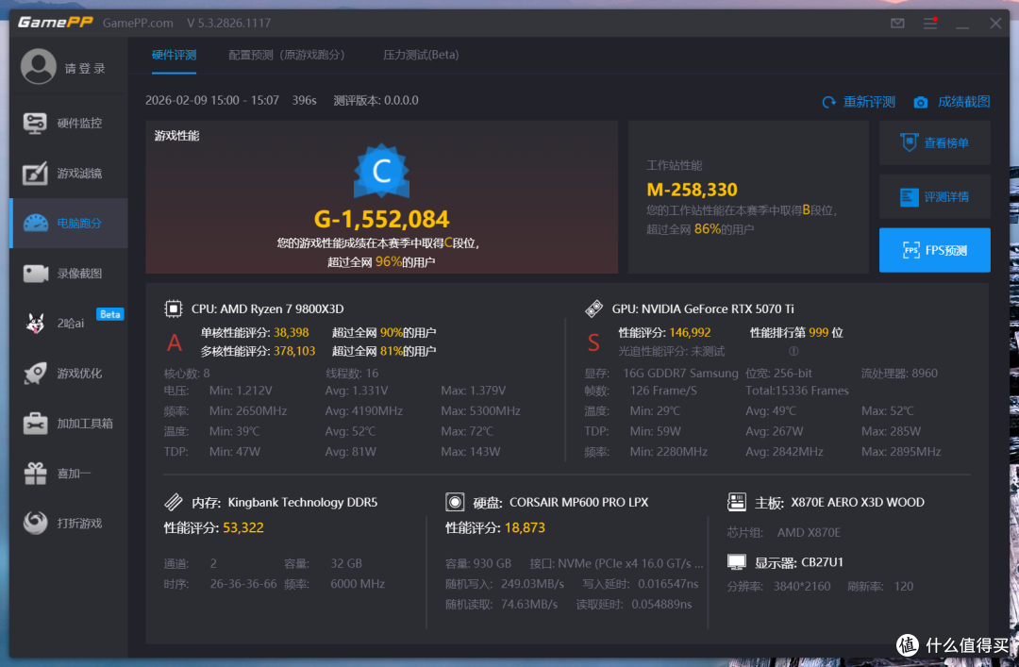Viewport: 1019px width, 667px height.
Task: Open 硬件监控 in the sidebar
Action: (x=68, y=123)
